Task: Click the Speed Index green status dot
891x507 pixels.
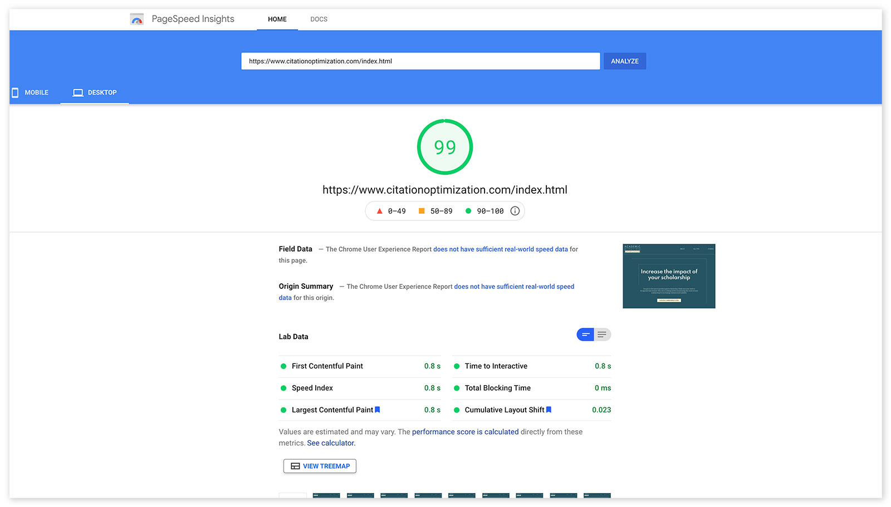Action: coord(283,388)
